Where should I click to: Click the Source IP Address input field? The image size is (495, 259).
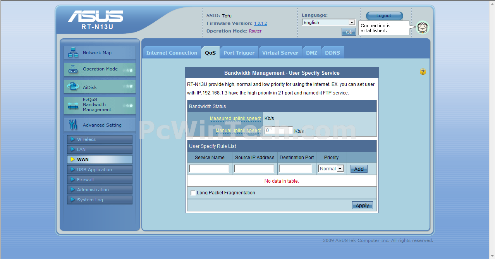[254, 169]
